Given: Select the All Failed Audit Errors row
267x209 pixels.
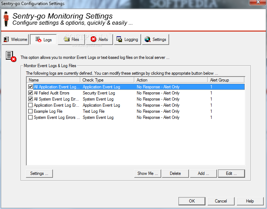Looking at the screenshot, I should pyautogui.click(x=136, y=93).
